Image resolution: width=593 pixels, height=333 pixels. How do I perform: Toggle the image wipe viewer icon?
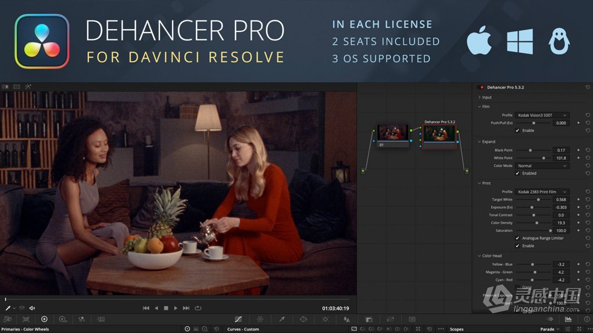click(x=5, y=87)
